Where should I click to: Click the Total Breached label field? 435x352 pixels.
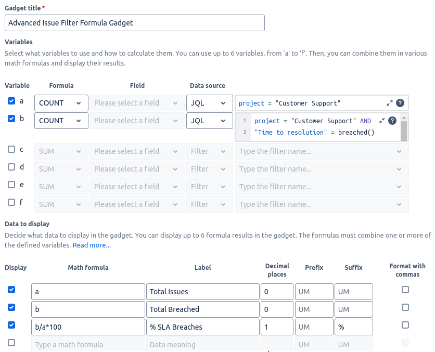click(203, 309)
